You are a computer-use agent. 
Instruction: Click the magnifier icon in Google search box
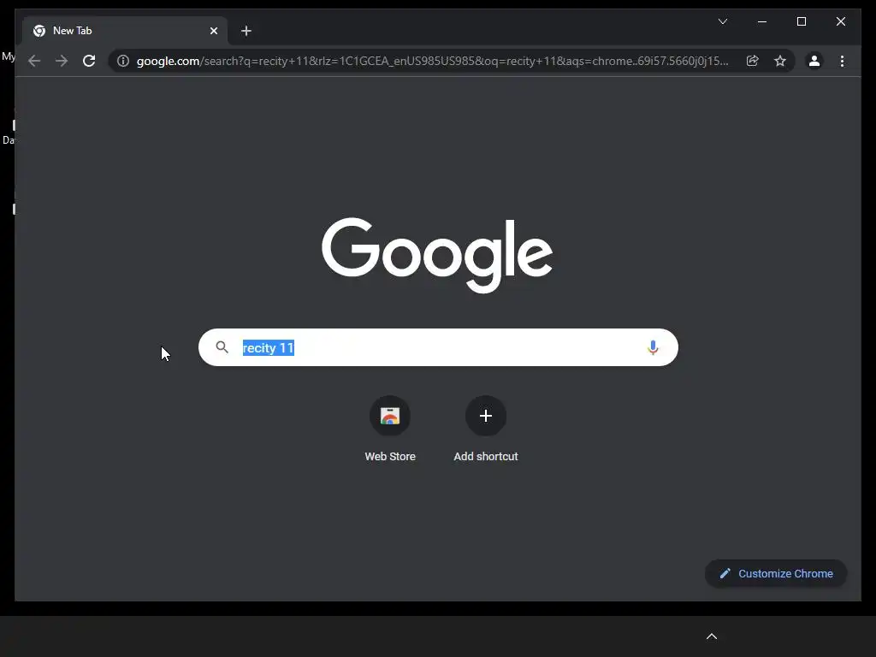tap(222, 347)
